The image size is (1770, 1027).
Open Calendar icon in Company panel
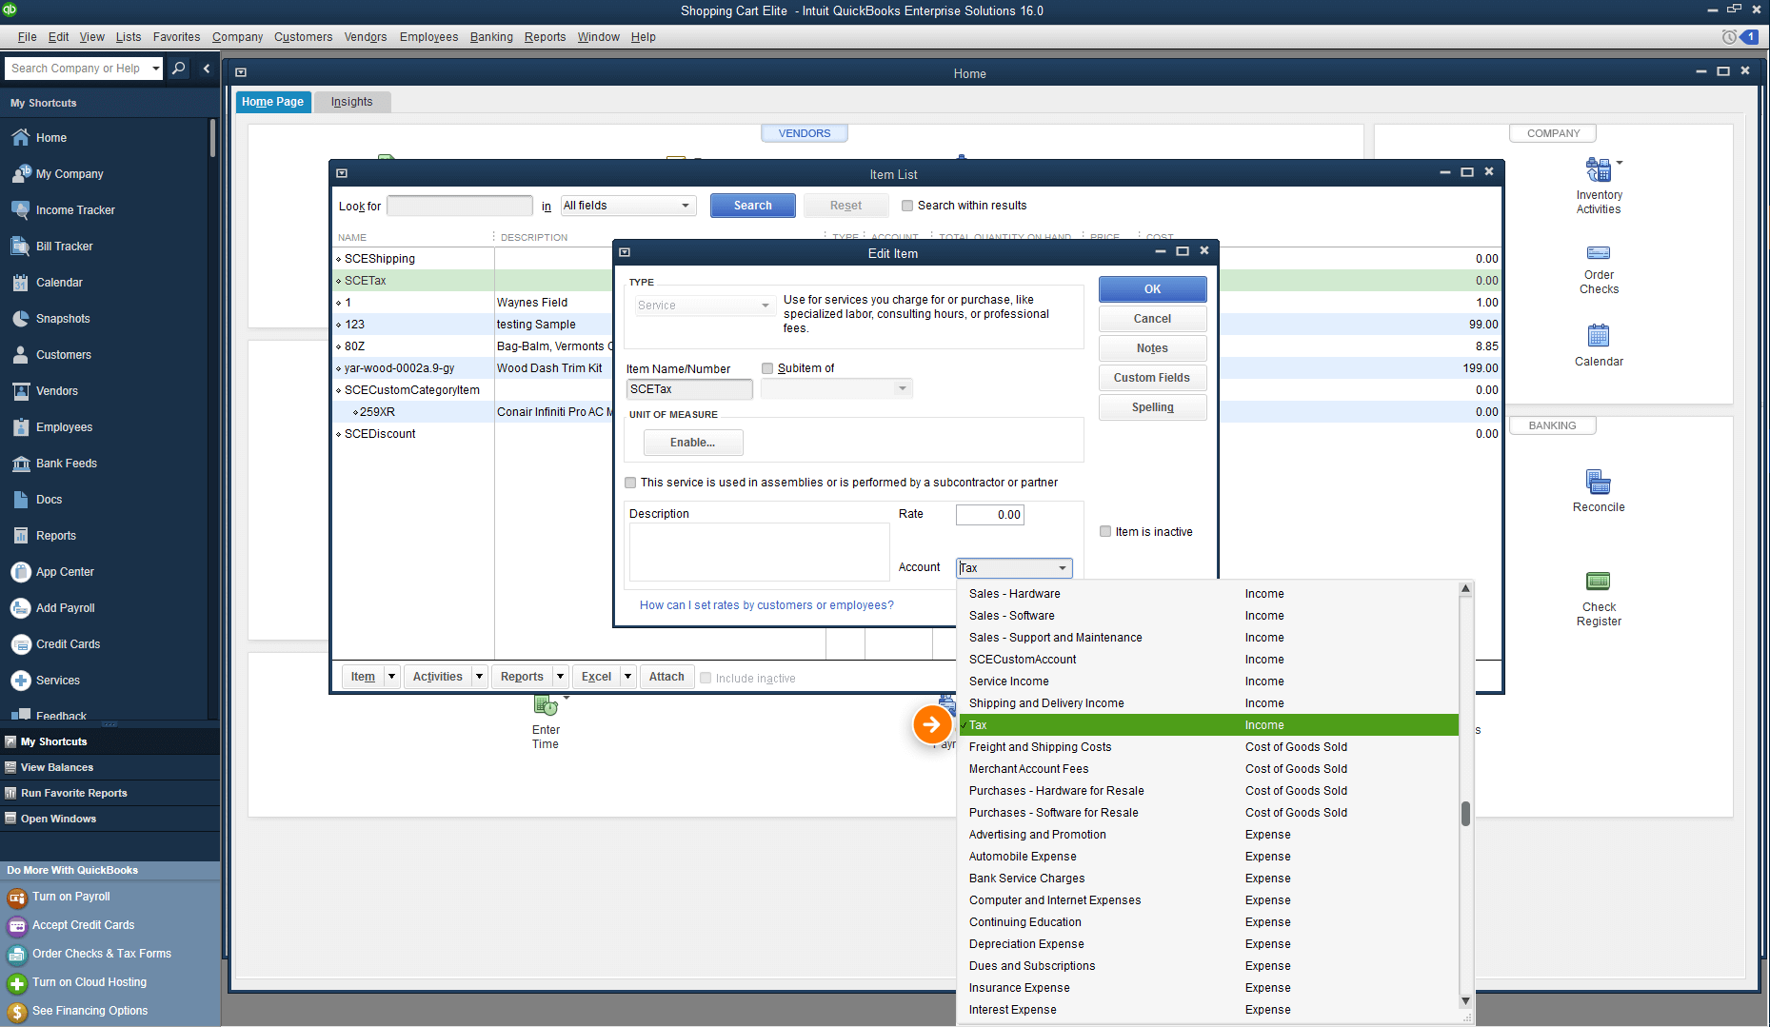[1599, 346]
